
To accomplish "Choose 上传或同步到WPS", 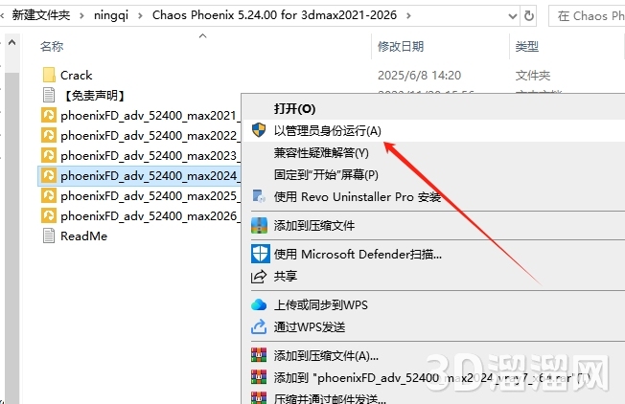I will pos(320,304).
